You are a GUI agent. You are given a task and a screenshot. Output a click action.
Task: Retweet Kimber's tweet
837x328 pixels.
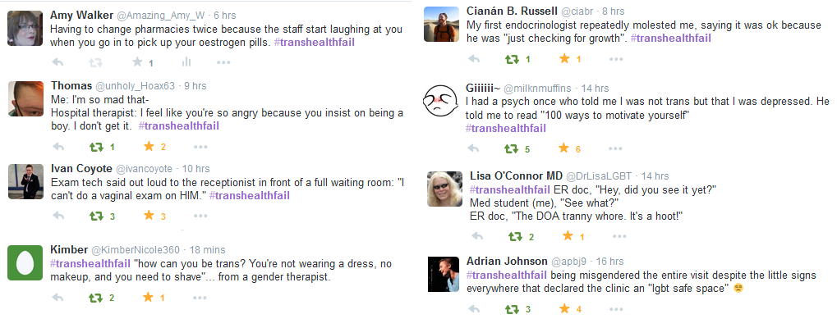point(97,298)
